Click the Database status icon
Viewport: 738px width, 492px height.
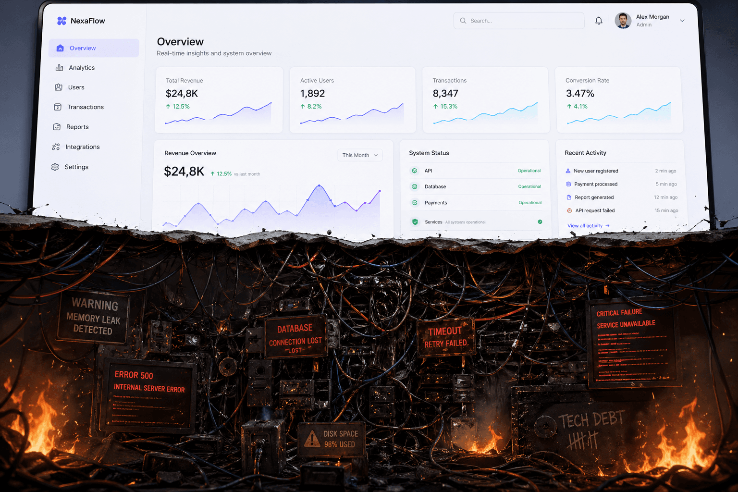(415, 186)
